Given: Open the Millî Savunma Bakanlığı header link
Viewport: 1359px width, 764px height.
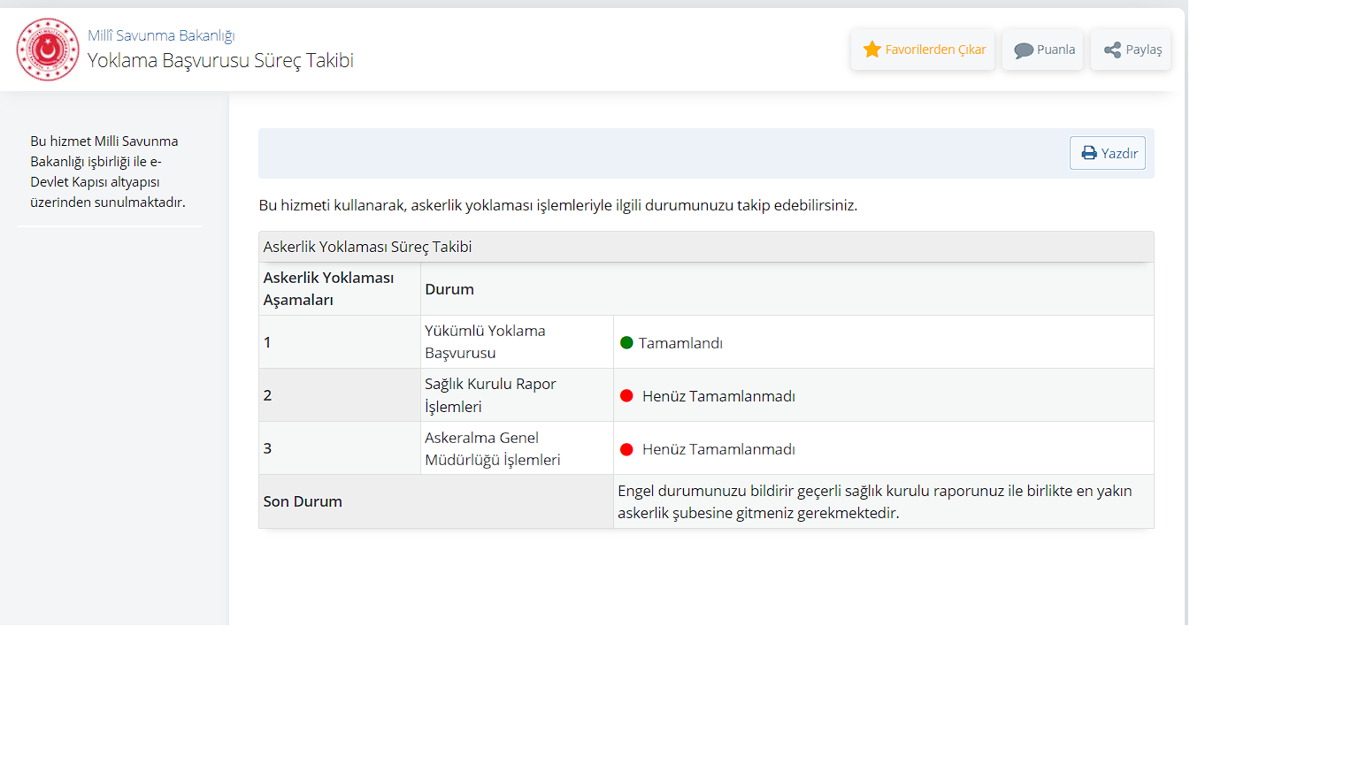Looking at the screenshot, I should tap(161, 35).
